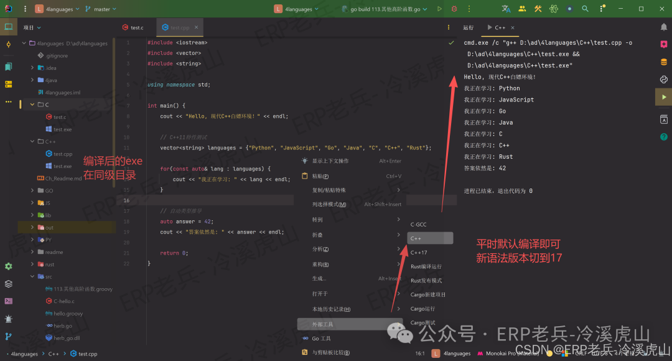This screenshot has height=361, width=672.
Task: Open the Project tool window icon
Action: point(9,27)
